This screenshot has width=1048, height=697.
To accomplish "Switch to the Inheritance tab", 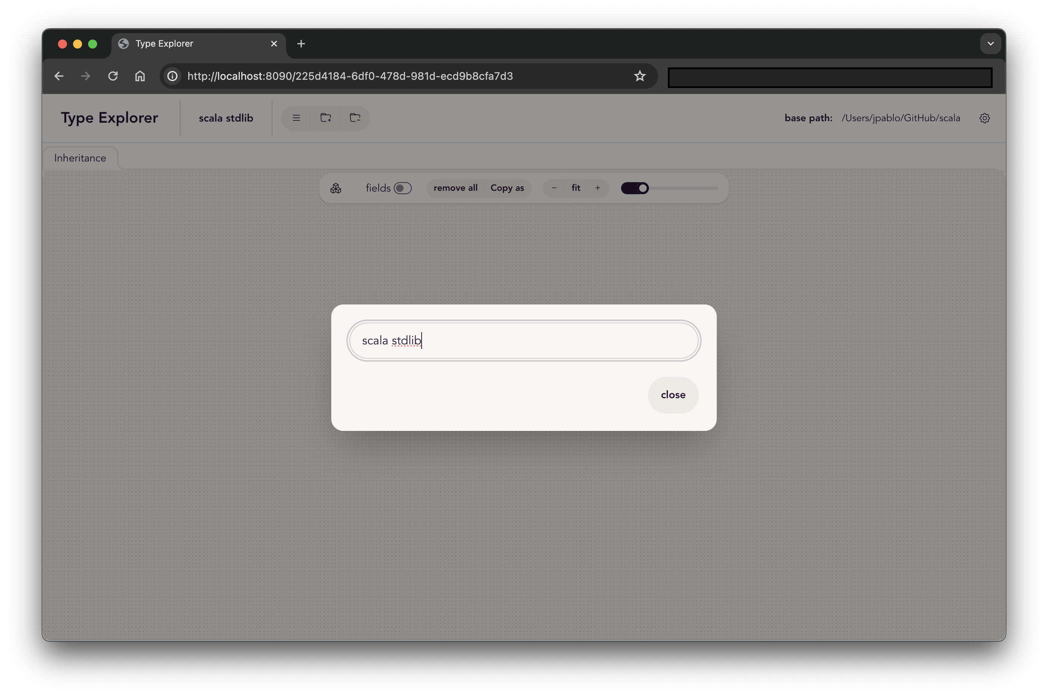I will (x=80, y=158).
